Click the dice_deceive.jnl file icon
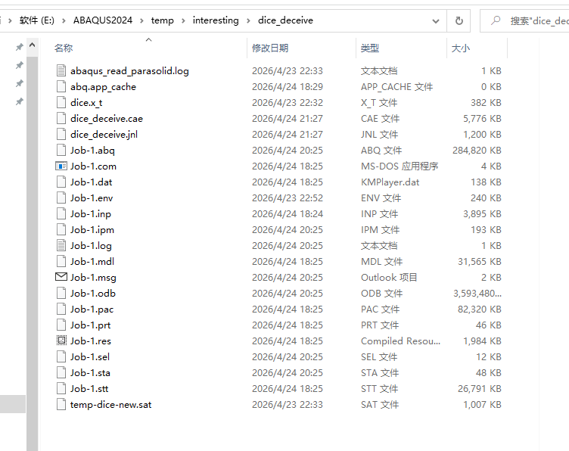The image size is (569, 451). [61, 134]
